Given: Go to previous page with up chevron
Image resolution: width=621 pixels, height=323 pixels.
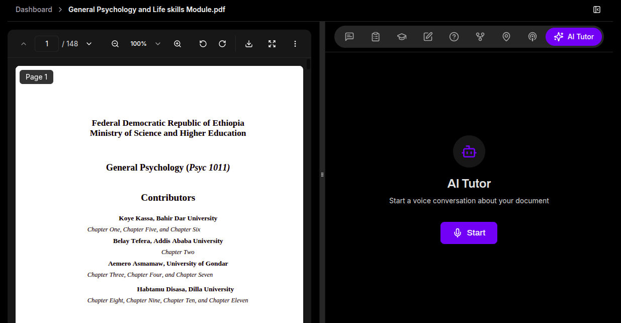Looking at the screenshot, I should coord(24,44).
